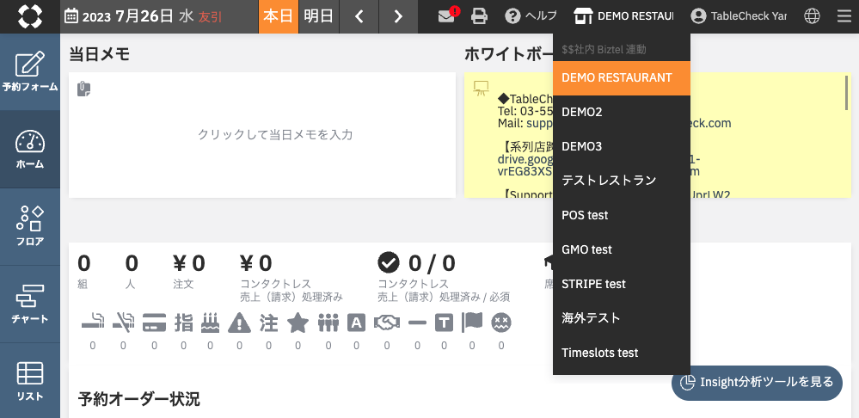Switch to テストレストラン shop
Viewport: 859px width, 418px height.
621,181
